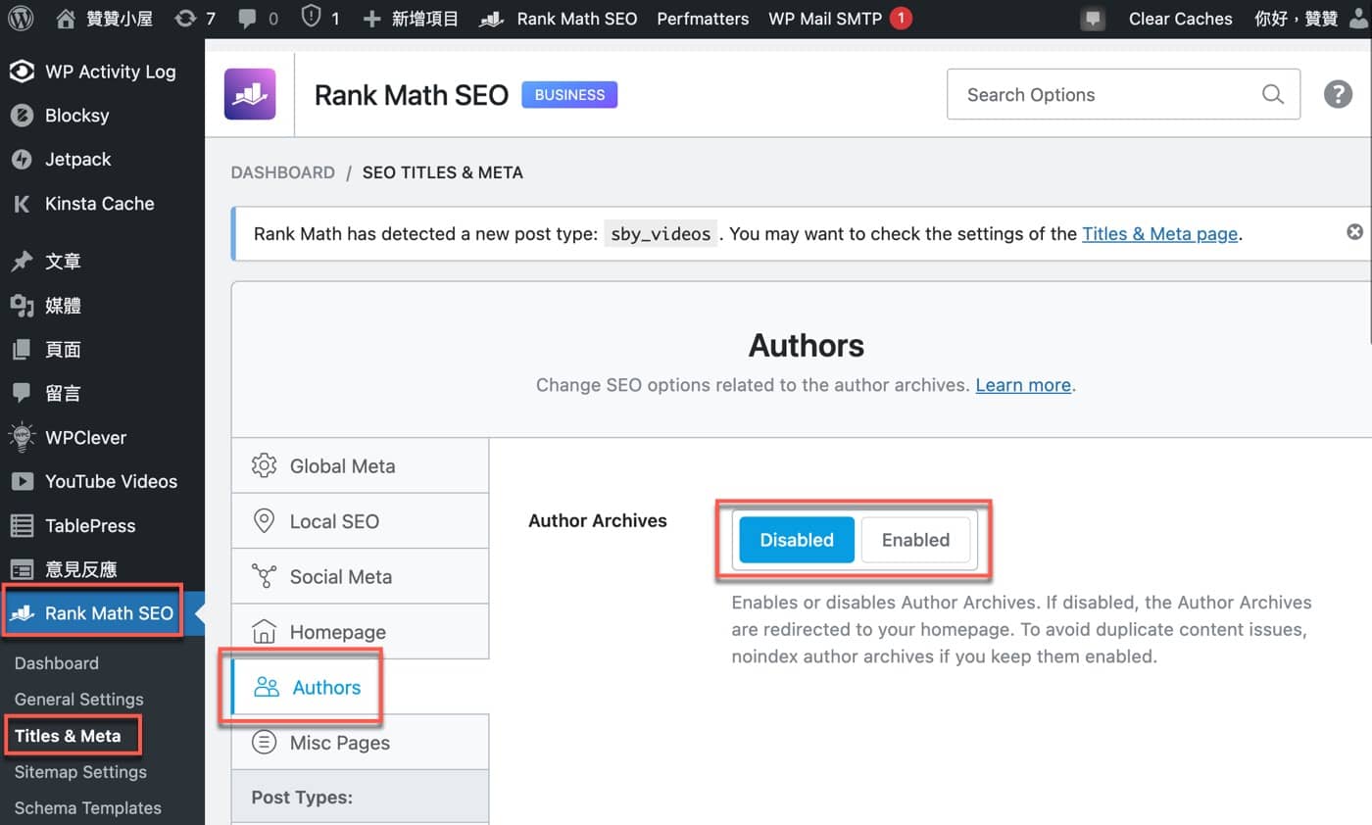Image resolution: width=1372 pixels, height=825 pixels.
Task: Switch to Social Meta tab
Action: click(x=360, y=576)
